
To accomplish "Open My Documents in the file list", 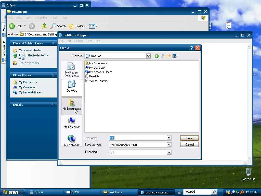I will 96,63.
